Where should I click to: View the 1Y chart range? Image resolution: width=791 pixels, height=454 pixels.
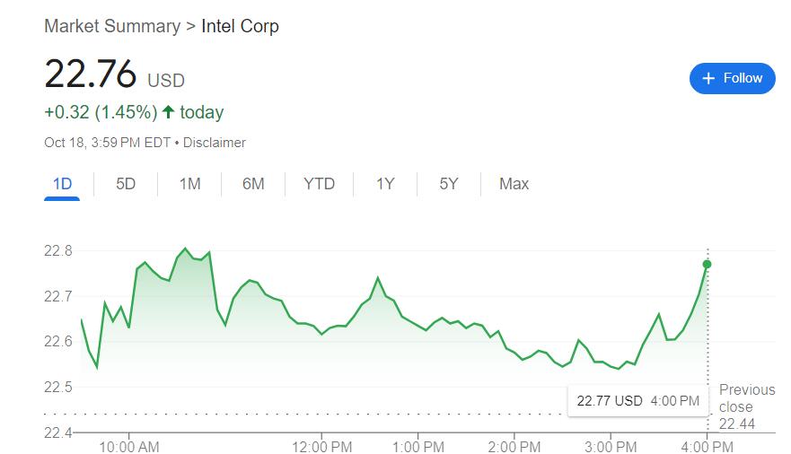coord(385,184)
